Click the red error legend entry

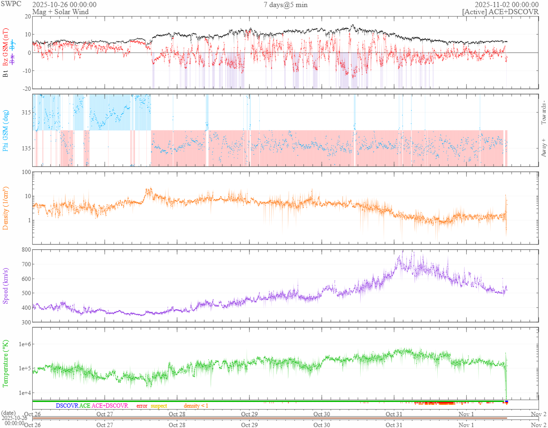141,406
